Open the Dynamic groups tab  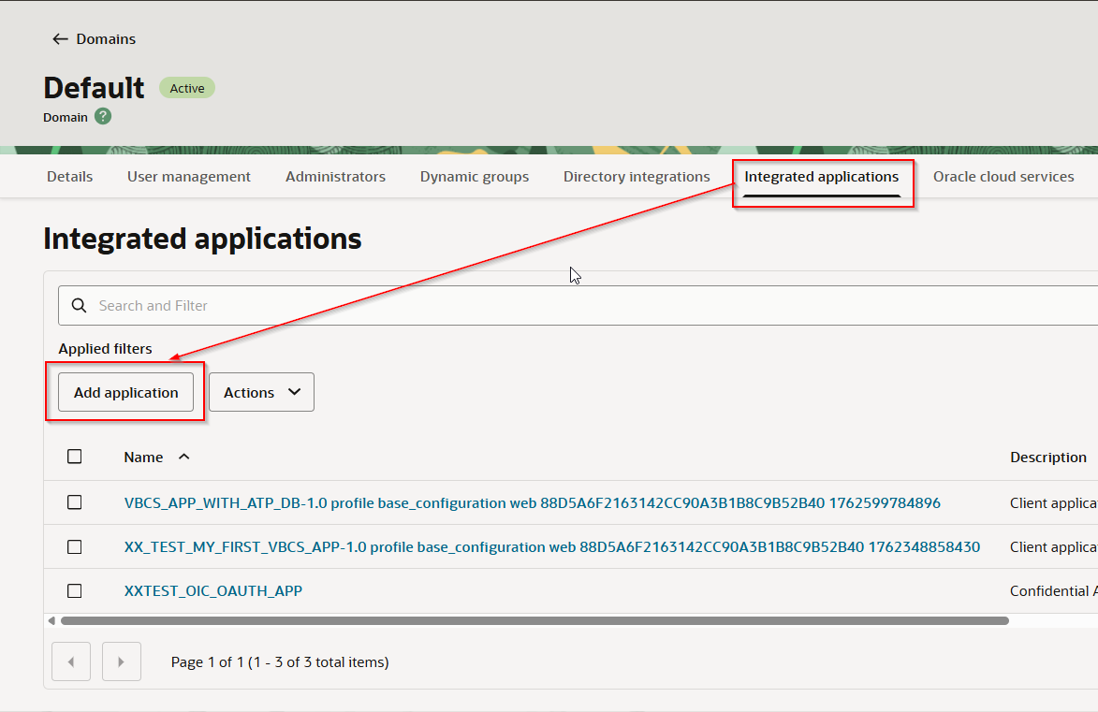click(474, 177)
